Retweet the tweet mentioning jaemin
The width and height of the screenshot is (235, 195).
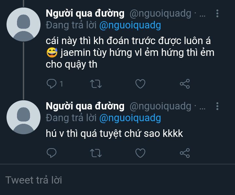(x=96, y=84)
